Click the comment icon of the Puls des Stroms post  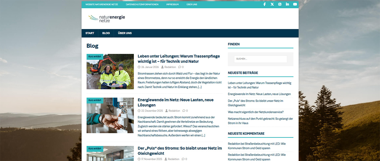(x=183, y=159)
